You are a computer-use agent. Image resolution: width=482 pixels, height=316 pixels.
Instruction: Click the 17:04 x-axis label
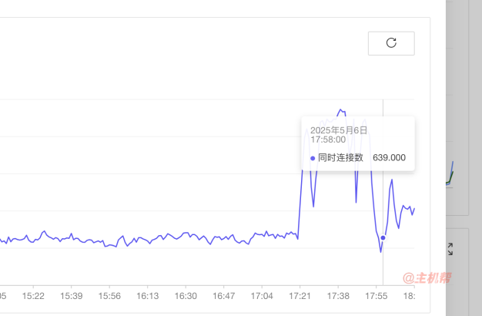click(x=262, y=296)
